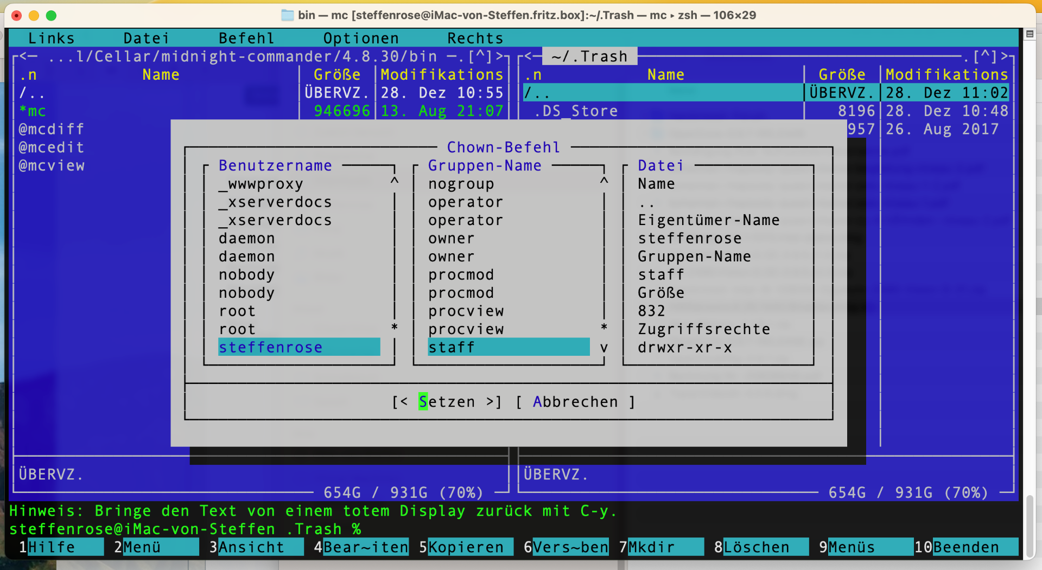Image resolution: width=1042 pixels, height=570 pixels.
Task: Open the left panel .n sort order selector
Action: 28,75
